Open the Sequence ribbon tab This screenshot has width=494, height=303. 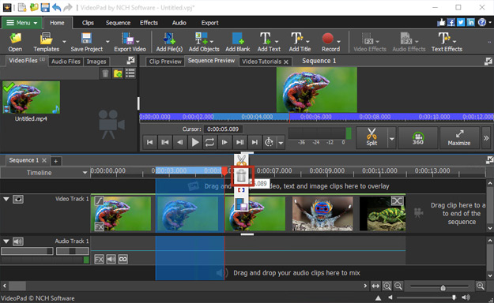point(118,23)
